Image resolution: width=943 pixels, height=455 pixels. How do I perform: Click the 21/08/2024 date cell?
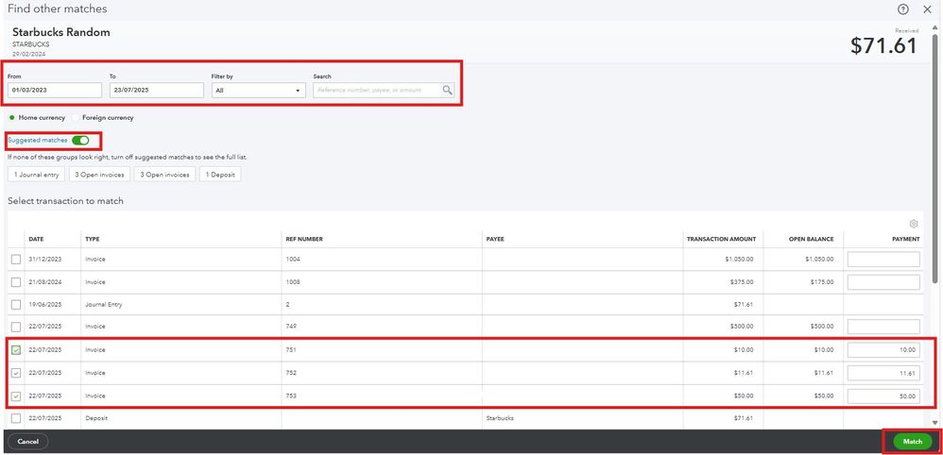pyautogui.click(x=45, y=282)
